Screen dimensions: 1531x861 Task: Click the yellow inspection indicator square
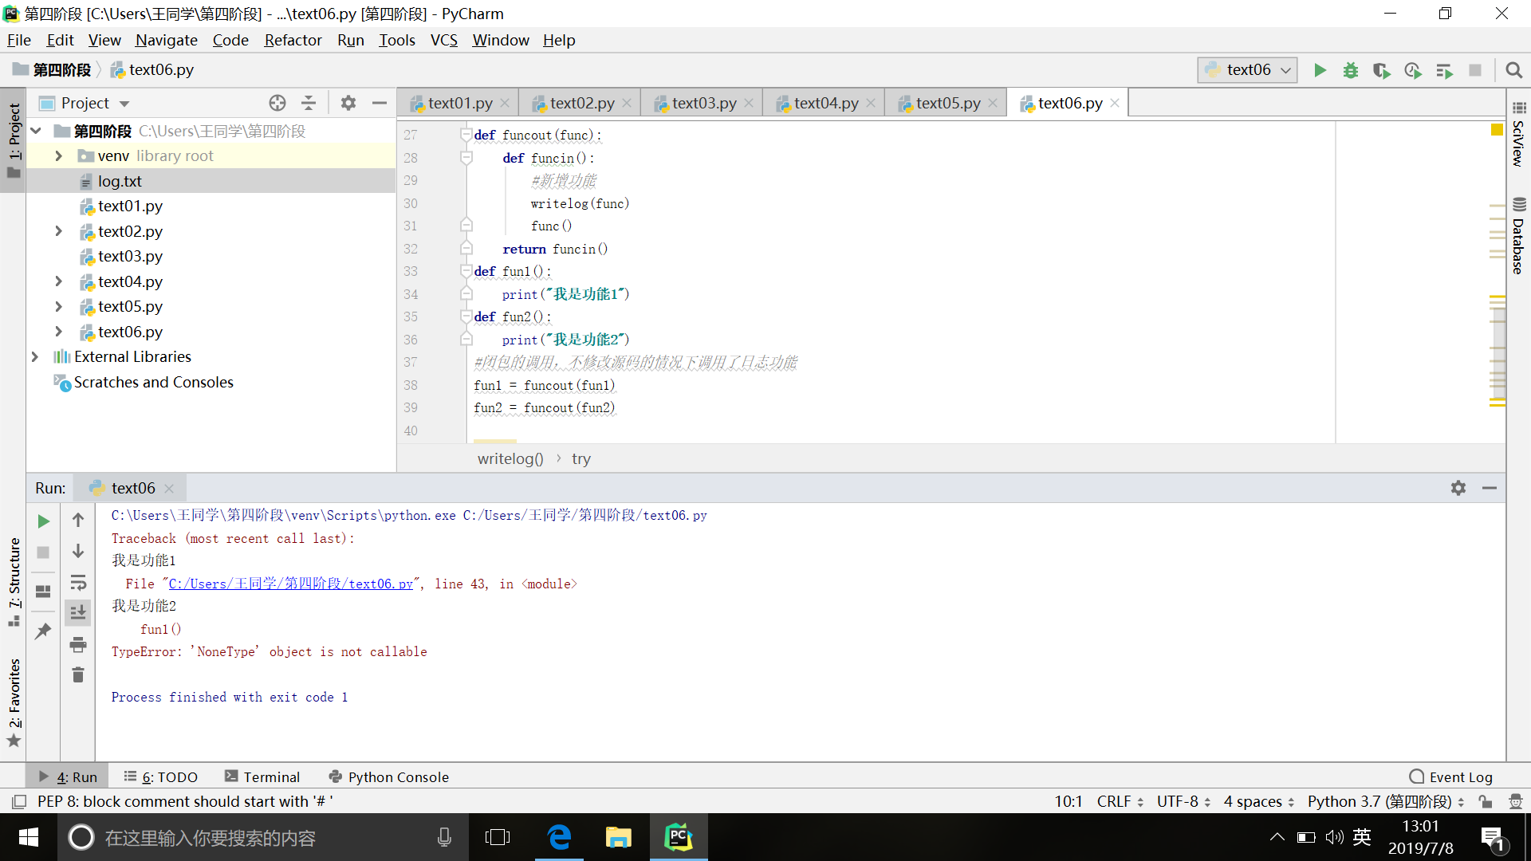tap(1497, 130)
